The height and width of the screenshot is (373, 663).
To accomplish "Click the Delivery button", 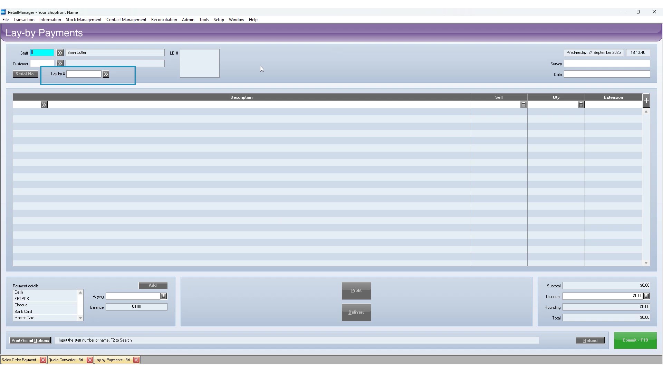I will pos(356,312).
